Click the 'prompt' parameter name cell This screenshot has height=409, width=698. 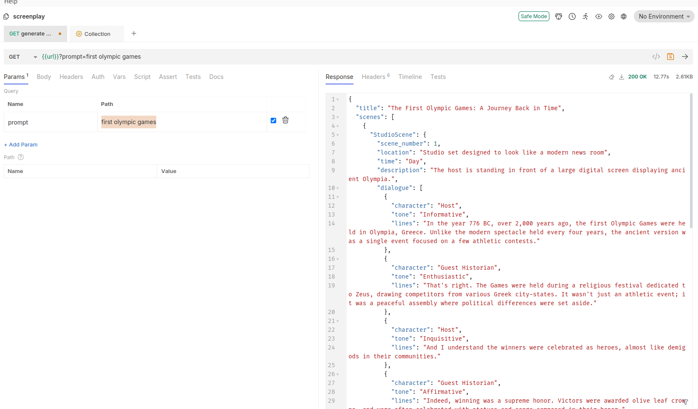click(51, 122)
